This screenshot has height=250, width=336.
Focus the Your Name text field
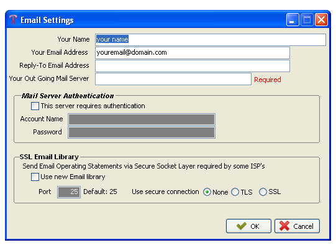pos(211,40)
